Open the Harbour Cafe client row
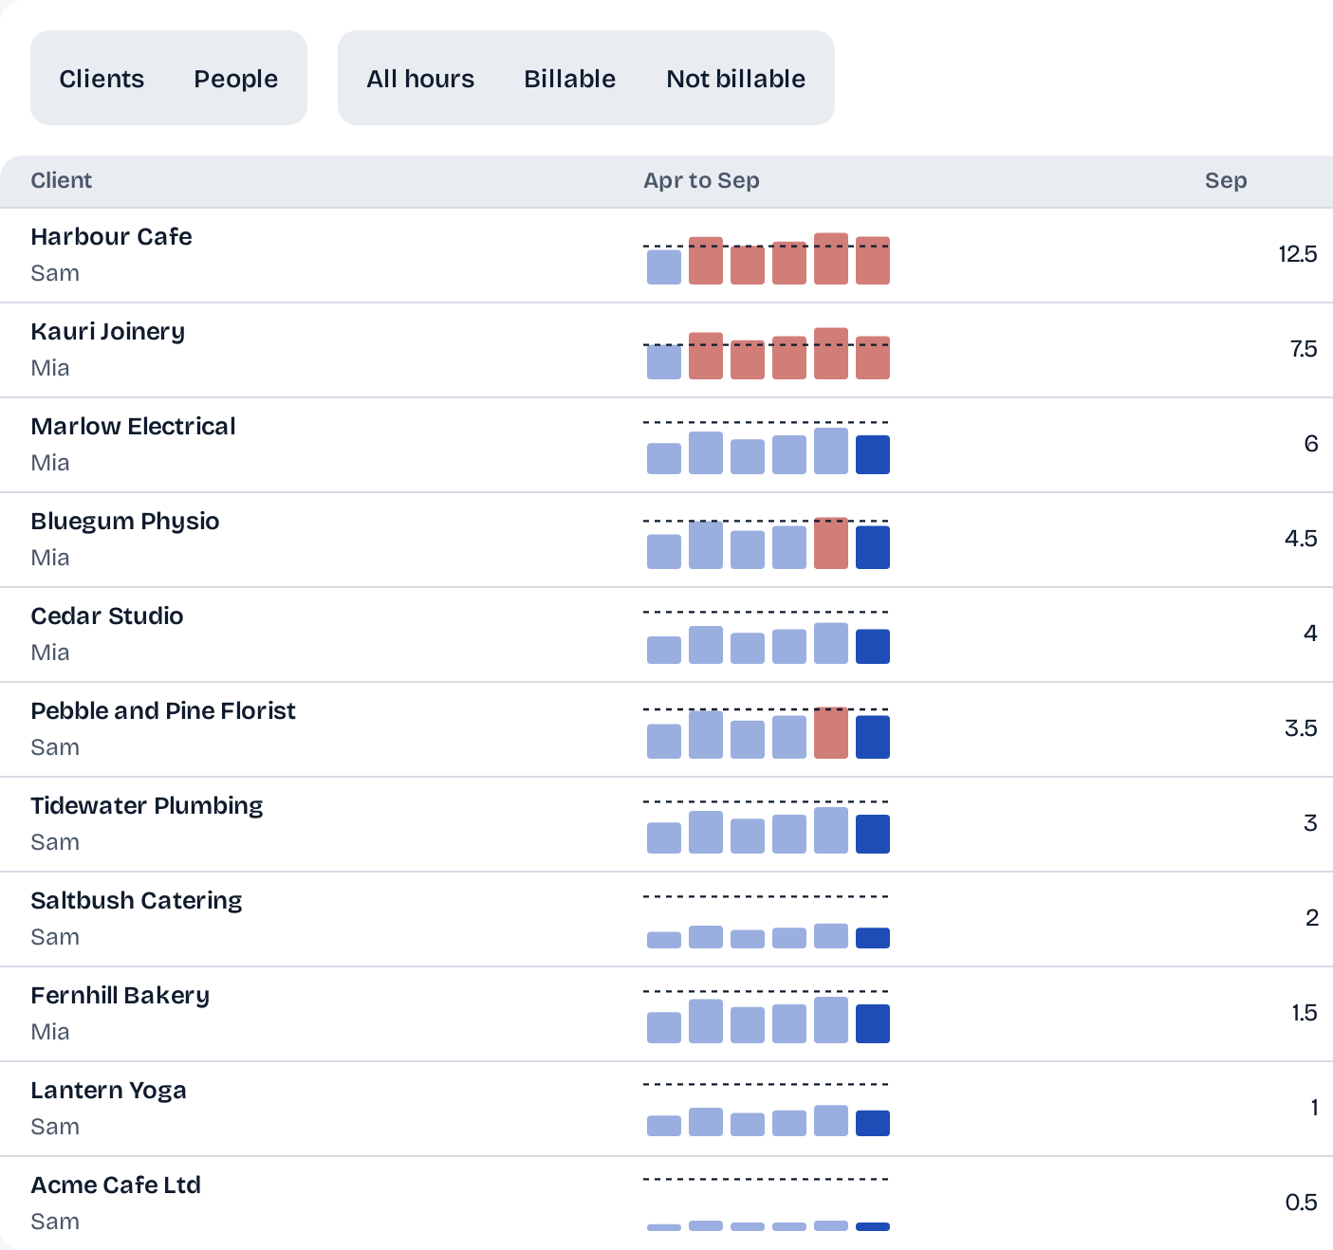This screenshot has height=1250, width=1333. point(666,256)
